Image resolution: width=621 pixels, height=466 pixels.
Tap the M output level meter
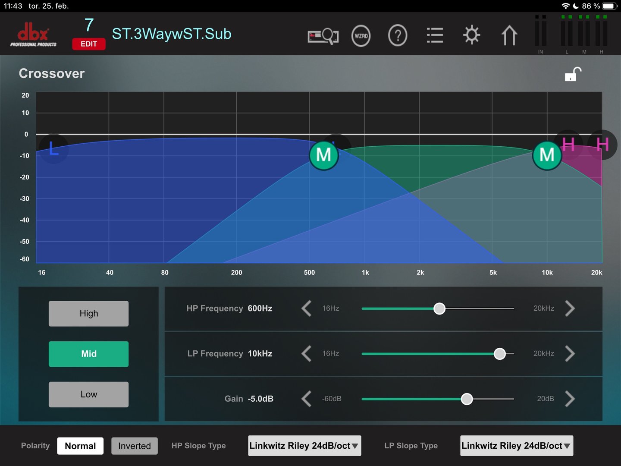584,34
